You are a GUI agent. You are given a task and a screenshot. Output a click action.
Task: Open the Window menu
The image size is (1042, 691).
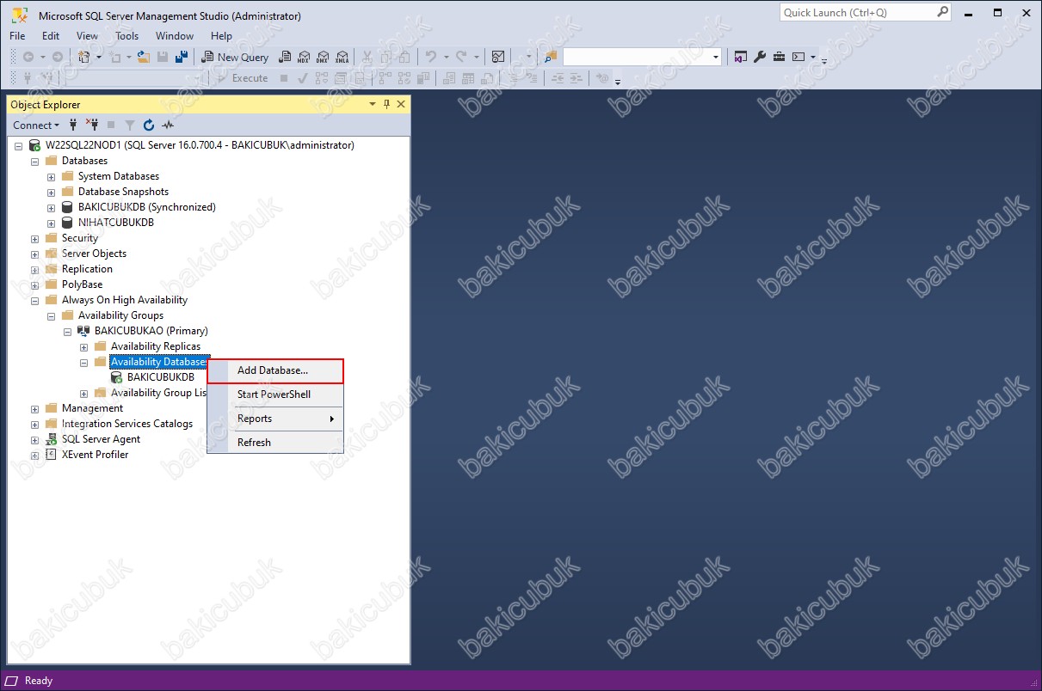[x=175, y=35]
